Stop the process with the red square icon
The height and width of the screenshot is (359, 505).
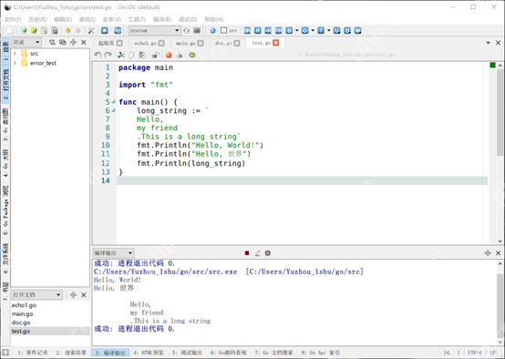click(247, 253)
